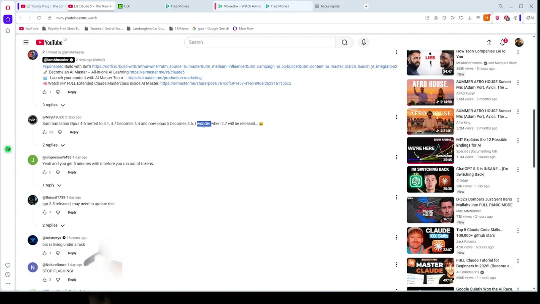540x304 pixels.
Task: Like the jimpresser3438 comment
Action: coord(45,172)
